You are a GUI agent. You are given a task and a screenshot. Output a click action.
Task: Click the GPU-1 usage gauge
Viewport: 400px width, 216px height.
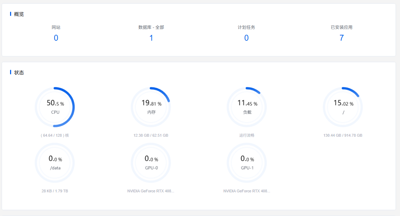pos(247,163)
